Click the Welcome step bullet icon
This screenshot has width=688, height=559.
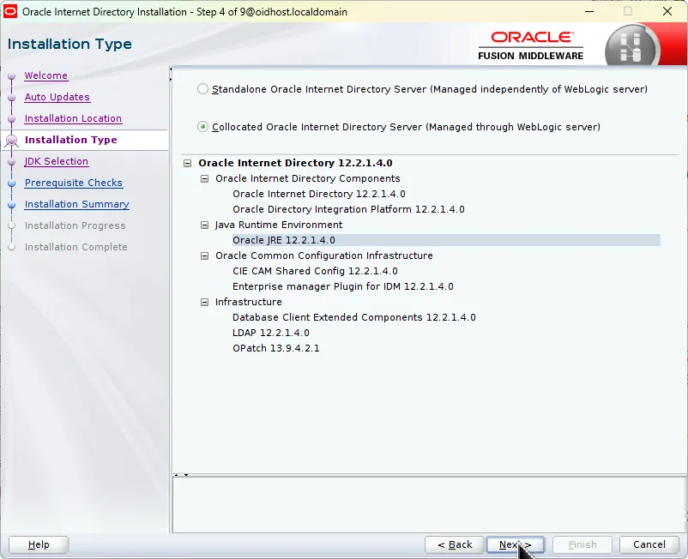tap(12, 76)
